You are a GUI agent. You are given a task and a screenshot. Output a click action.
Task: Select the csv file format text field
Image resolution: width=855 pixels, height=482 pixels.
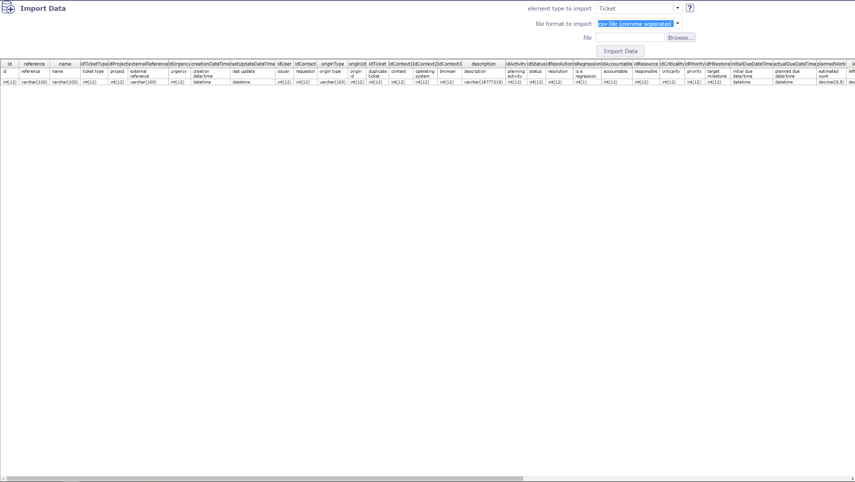pos(635,24)
